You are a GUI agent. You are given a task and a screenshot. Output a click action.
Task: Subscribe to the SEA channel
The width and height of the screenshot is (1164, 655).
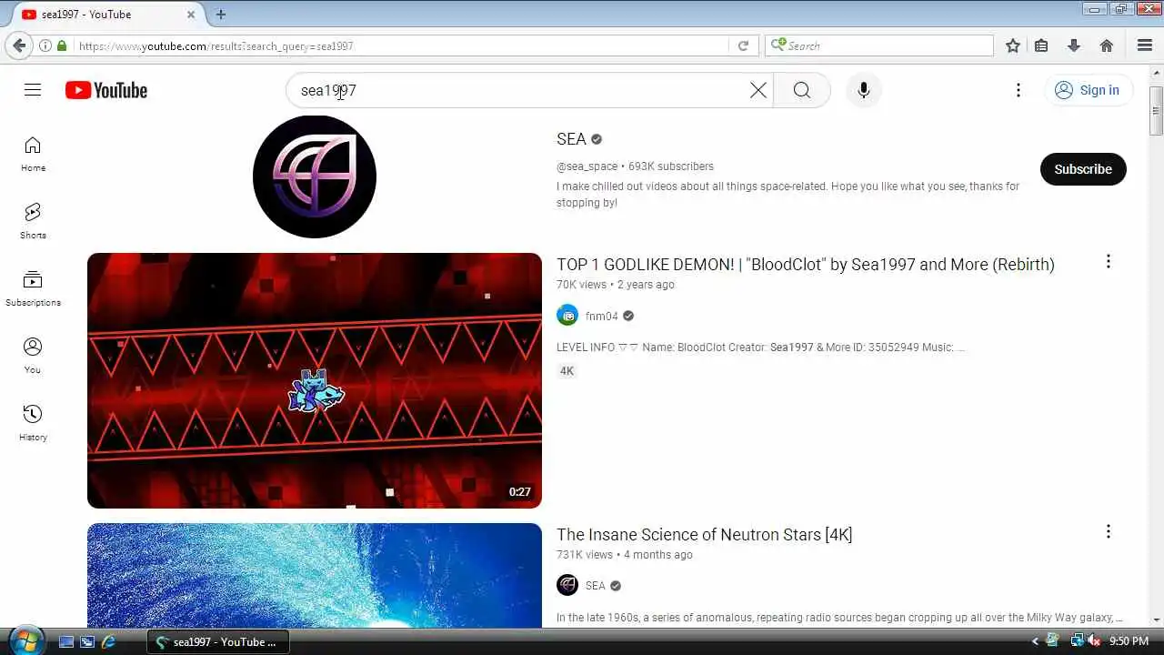tap(1083, 169)
